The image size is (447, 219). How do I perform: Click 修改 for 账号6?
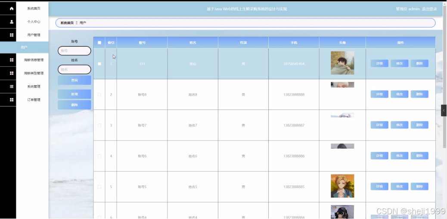point(399,156)
